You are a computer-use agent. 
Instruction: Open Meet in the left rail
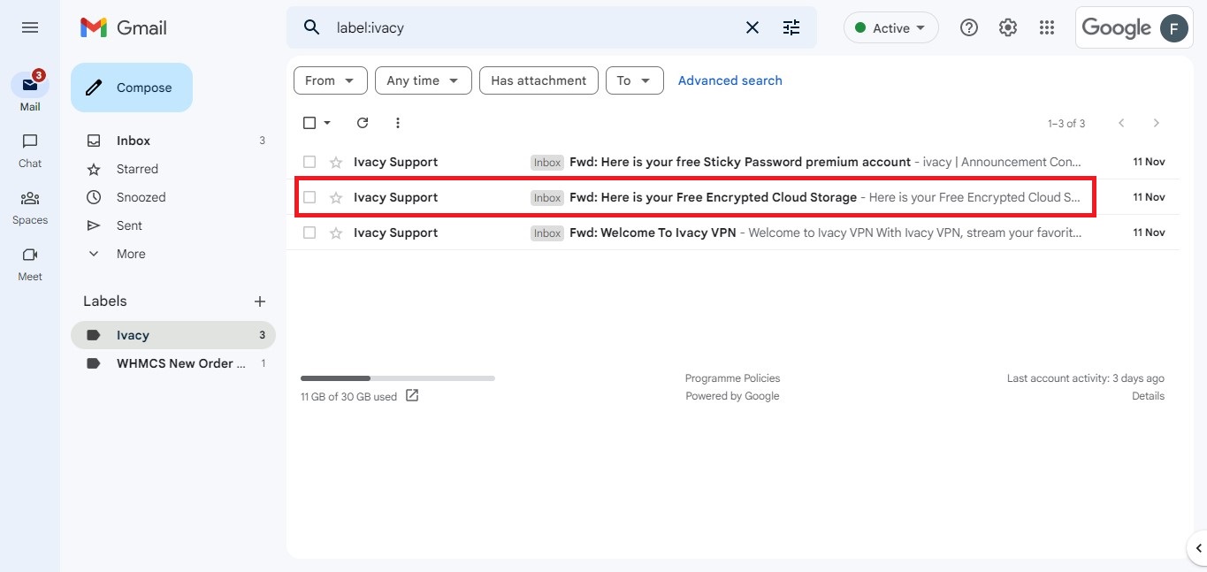point(30,263)
